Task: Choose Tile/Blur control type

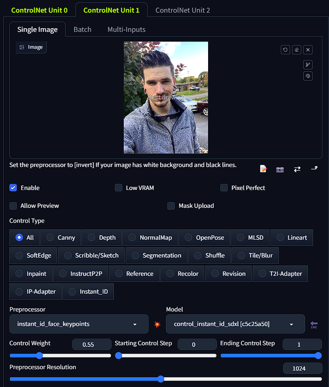Action: (255, 256)
